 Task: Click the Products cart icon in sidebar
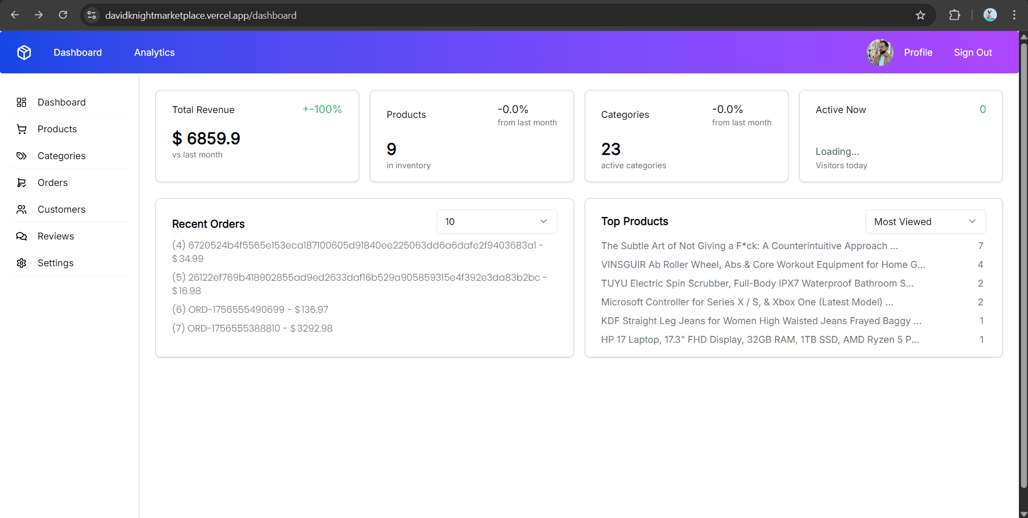(21, 129)
